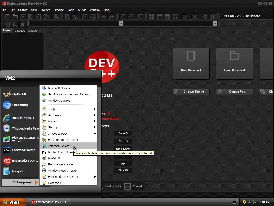Screen dimensions: 274x206
Task: Expand the XP Codec Pack folder
Action: pyautogui.click(x=68, y=134)
